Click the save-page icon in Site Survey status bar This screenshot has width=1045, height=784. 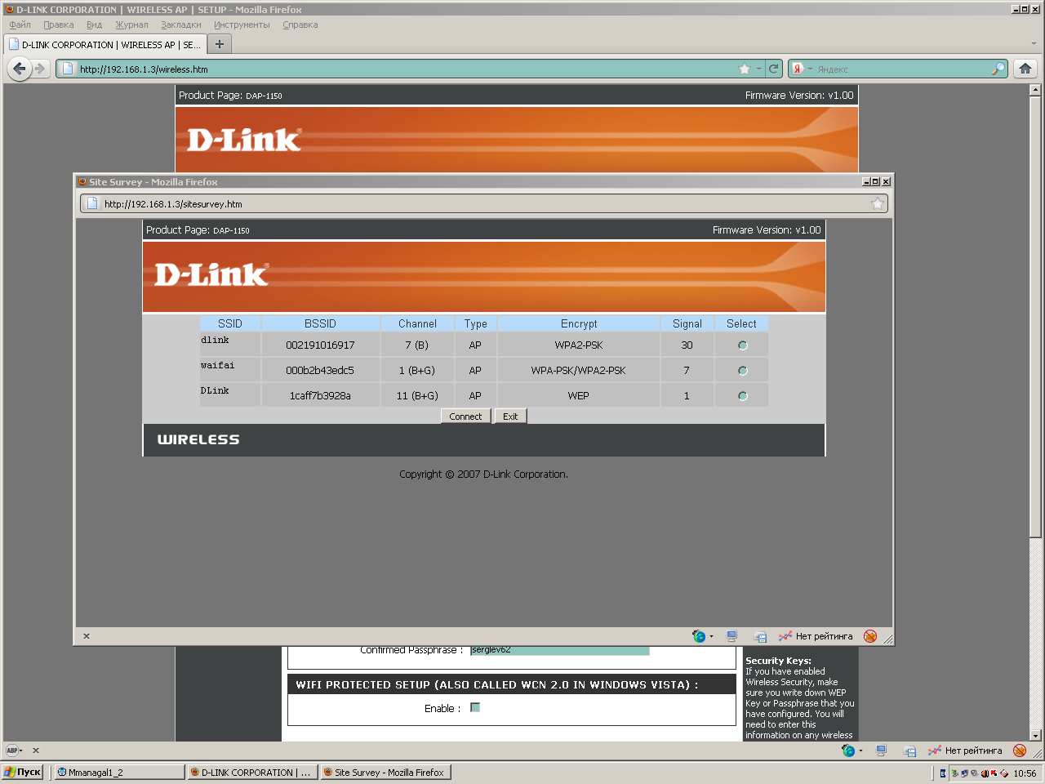pyautogui.click(x=760, y=637)
